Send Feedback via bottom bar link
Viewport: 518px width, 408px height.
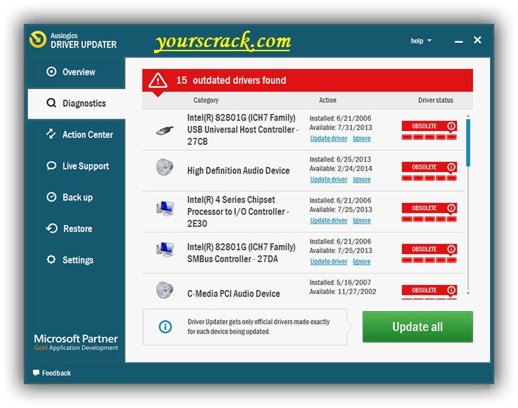tap(52, 373)
